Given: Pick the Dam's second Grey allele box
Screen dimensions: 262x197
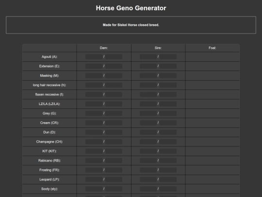Looking at the screenshot, I should [x=114, y=113].
